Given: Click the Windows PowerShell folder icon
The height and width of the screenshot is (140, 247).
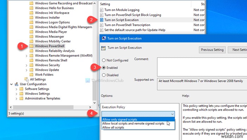Looking at the screenshot, I should pos(31,46).
